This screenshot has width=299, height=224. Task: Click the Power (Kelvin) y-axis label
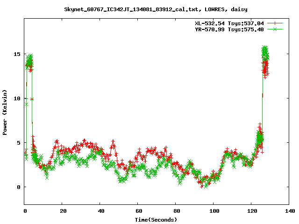tap(5, 112)
